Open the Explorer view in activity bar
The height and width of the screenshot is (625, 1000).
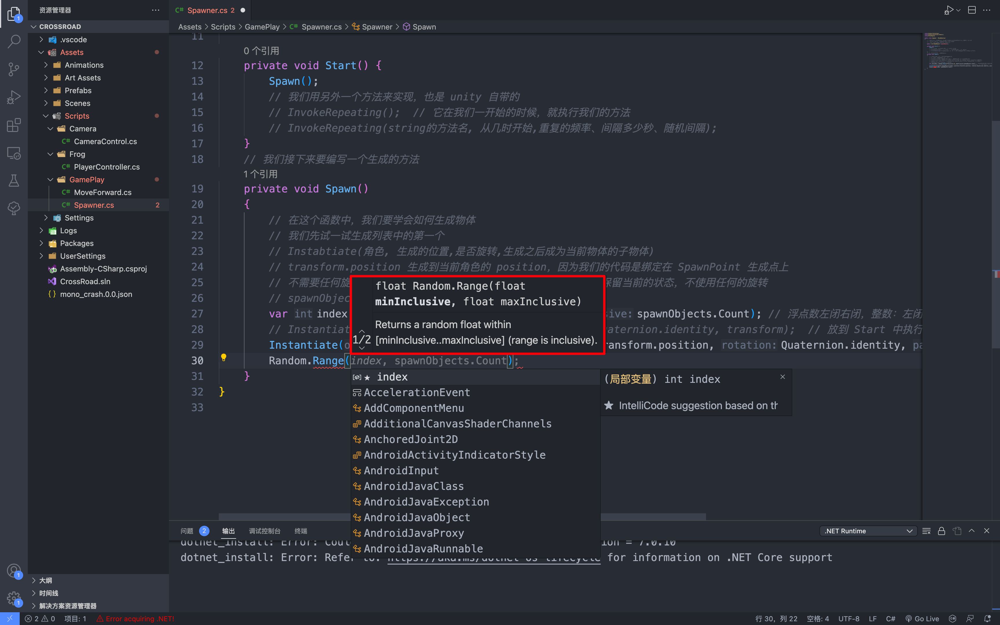pos(14,14)
